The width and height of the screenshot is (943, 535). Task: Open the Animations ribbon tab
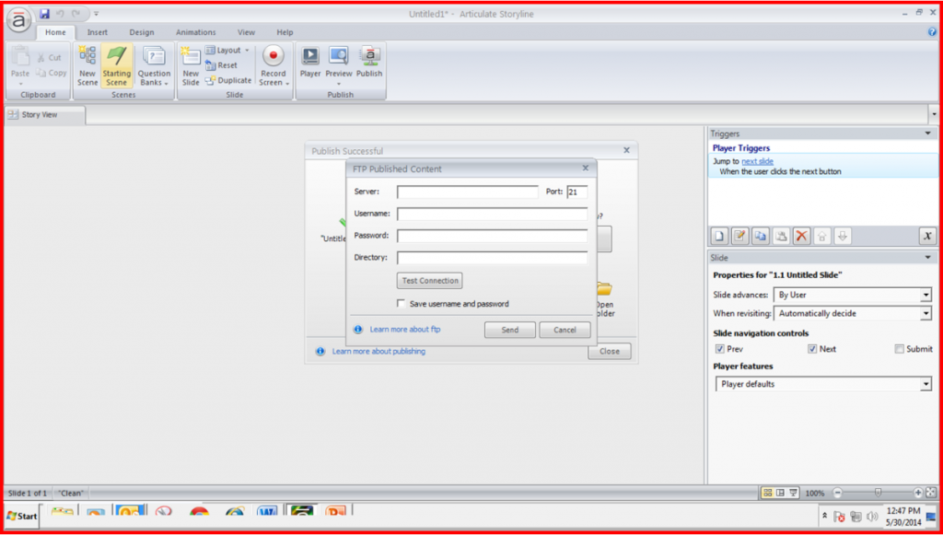point(196,32)
